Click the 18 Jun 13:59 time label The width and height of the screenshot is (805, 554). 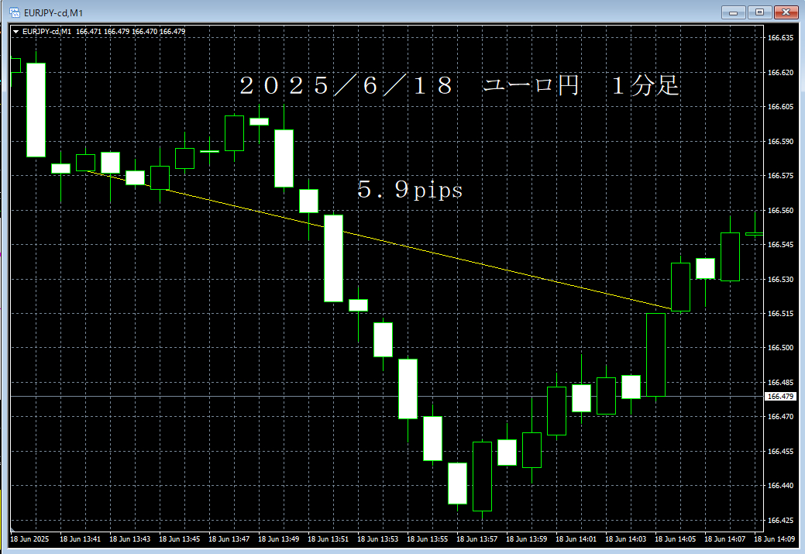tap(526, 539)
